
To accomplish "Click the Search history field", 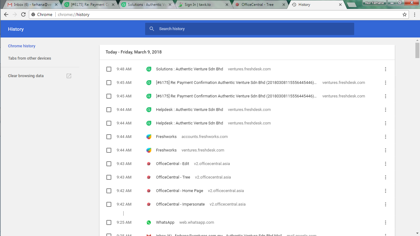I will (250, 29).
